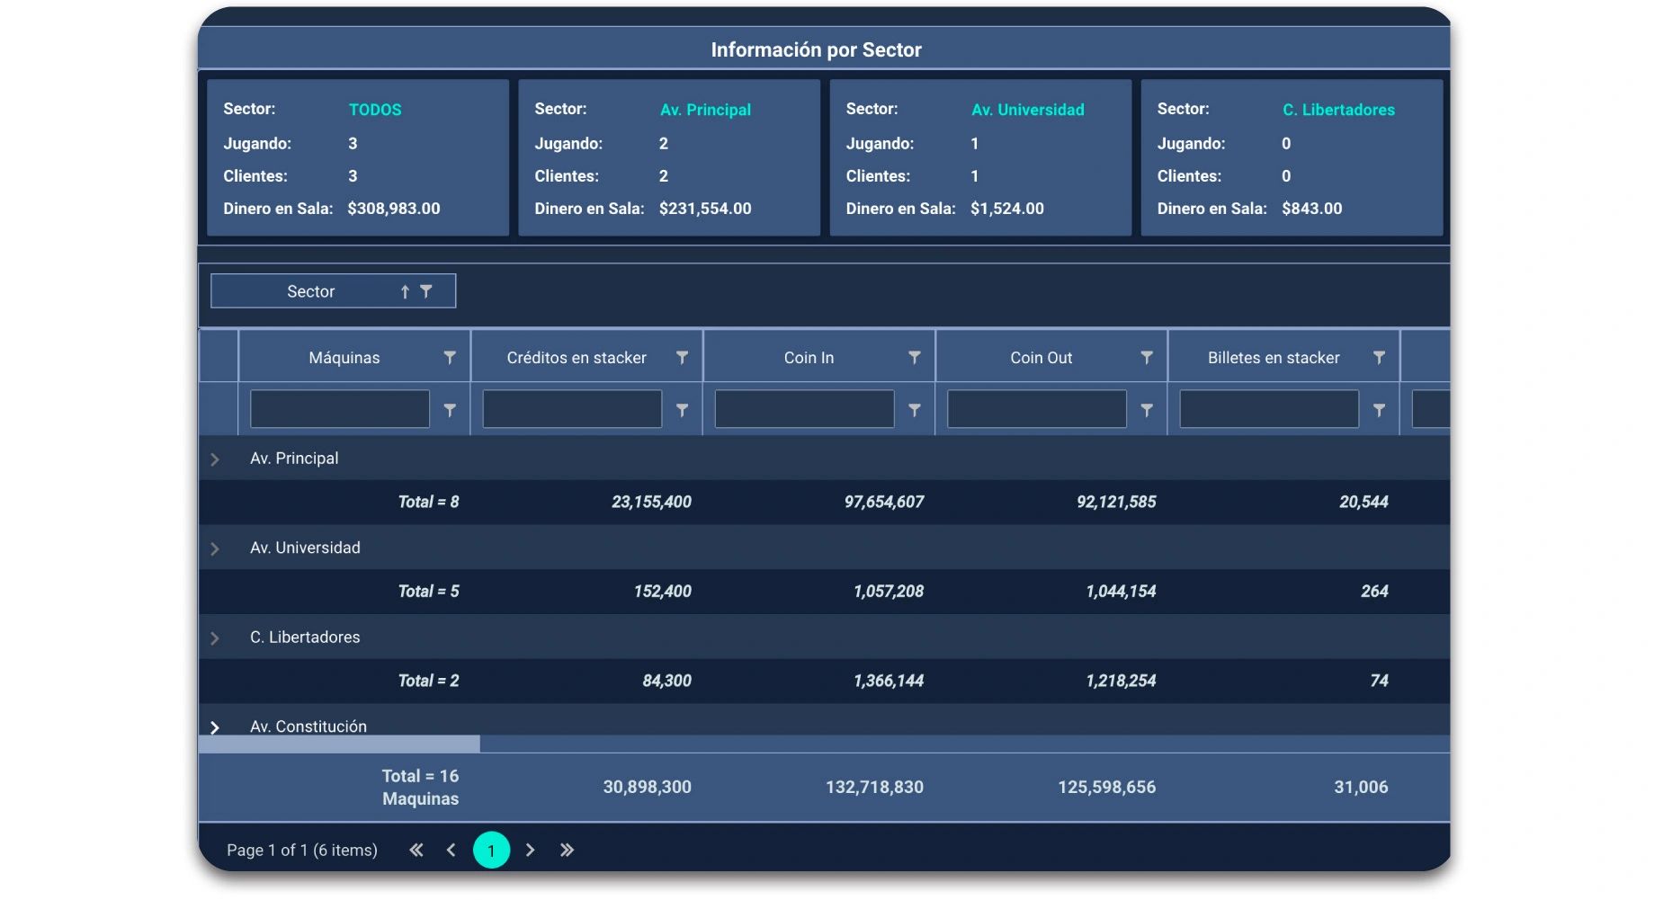
Task: Toggle sort arrow on Sector group chip
Action: tap(405, 291)
